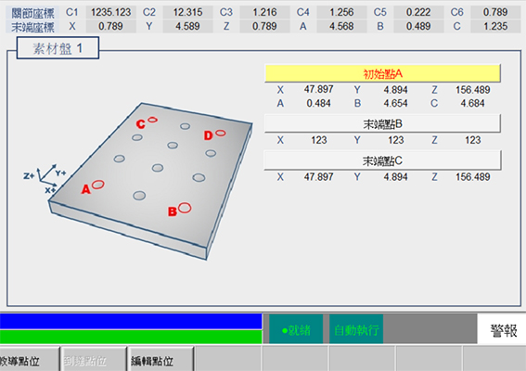Image resolution: width=526 pixels, height=371 pixels.
Task: Click the 自動執行 mode indicator
Action: 356,330
